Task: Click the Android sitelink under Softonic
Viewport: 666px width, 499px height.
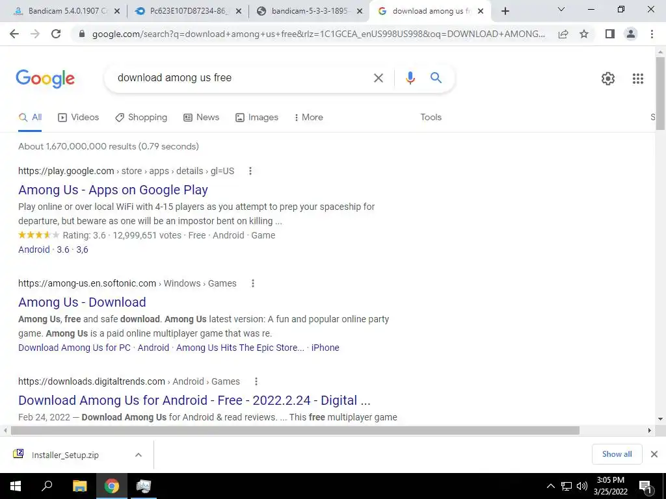Action: 153,348
